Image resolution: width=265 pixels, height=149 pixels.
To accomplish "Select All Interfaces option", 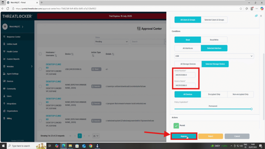I will coord(188,48).
